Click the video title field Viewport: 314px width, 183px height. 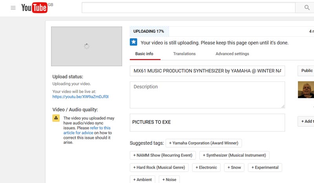tap(207, 71)
